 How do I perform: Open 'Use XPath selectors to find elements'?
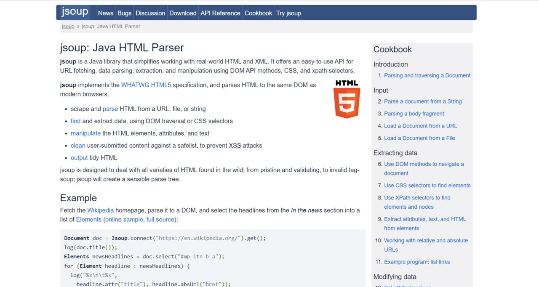tap(417, 202)
